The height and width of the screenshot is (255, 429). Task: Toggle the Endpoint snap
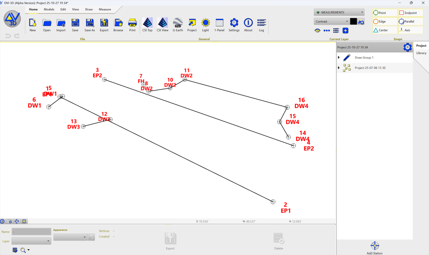[411, 13]
